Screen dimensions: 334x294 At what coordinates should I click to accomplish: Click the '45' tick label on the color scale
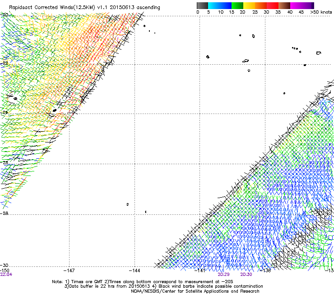coord(301,12)
